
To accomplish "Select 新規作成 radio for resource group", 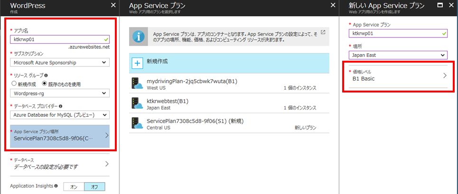I will 13,84.
